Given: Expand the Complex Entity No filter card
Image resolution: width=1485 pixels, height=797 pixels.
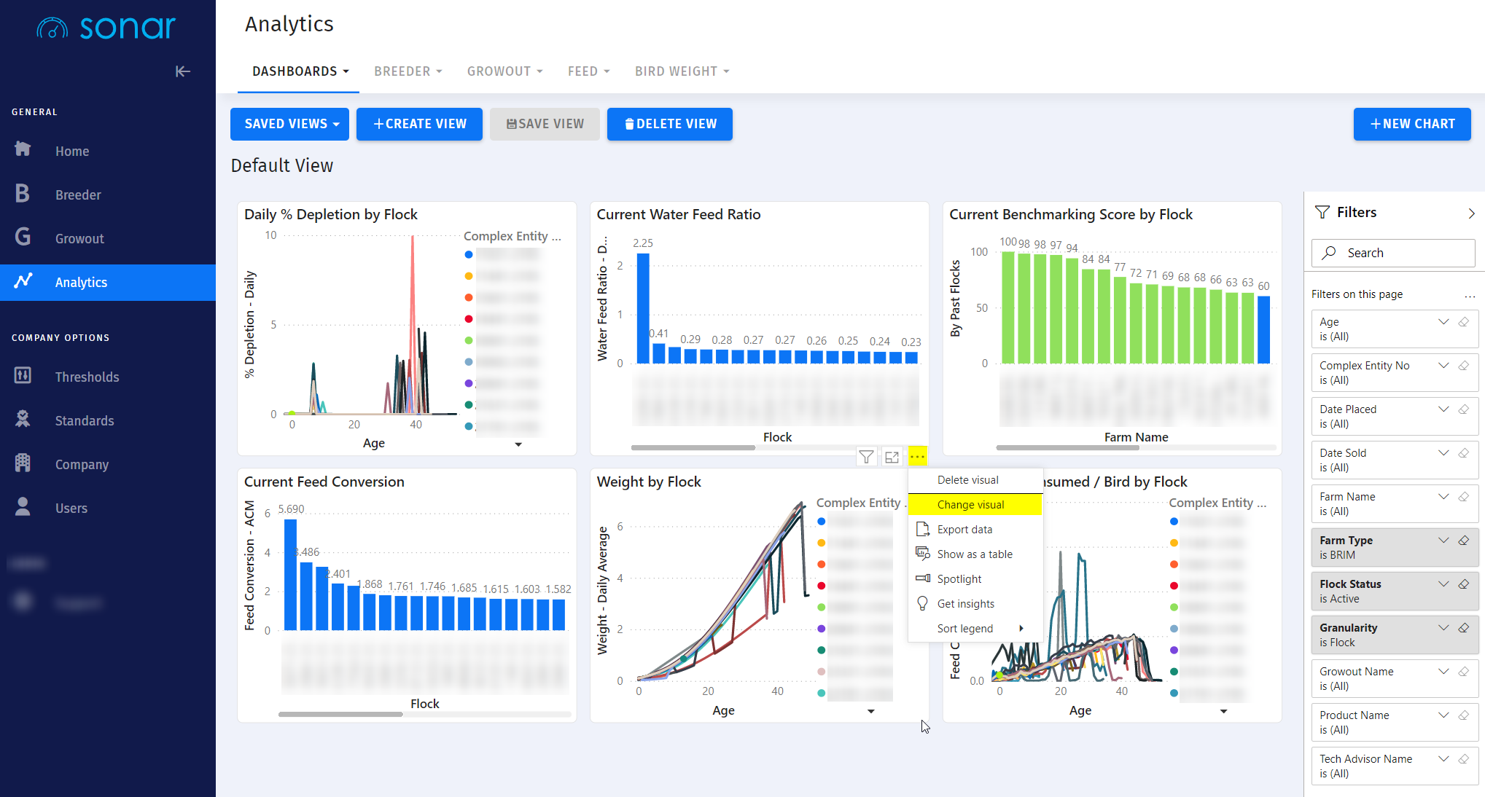Looking at the screenshot, I should click(x=1443, y=366).
